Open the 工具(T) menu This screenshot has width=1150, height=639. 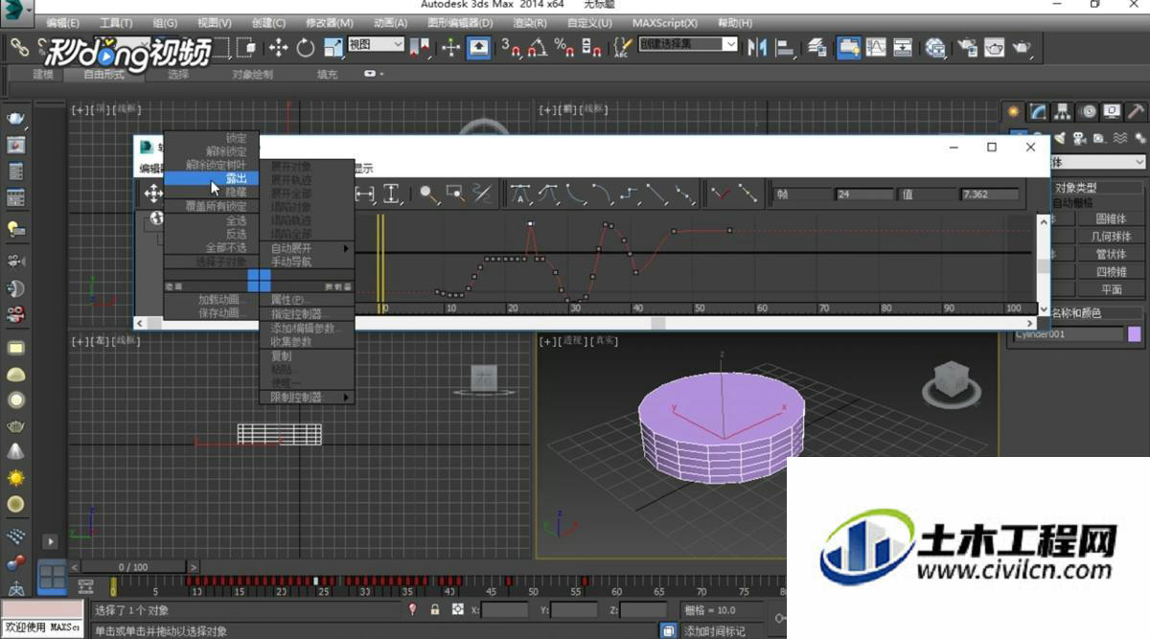click(116, 22)
